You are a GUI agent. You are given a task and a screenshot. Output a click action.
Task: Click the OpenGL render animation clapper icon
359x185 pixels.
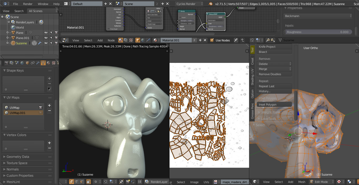(x=133, y=182)
